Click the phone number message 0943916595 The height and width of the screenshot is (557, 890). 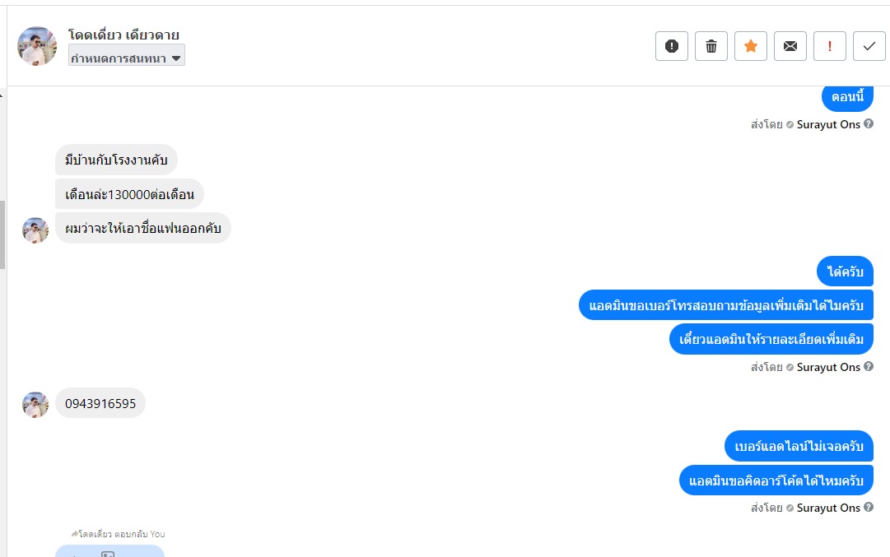click(x=100, y=403)
